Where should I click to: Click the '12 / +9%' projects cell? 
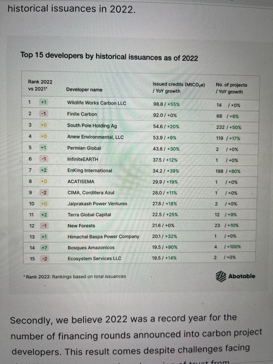(226, 215)
